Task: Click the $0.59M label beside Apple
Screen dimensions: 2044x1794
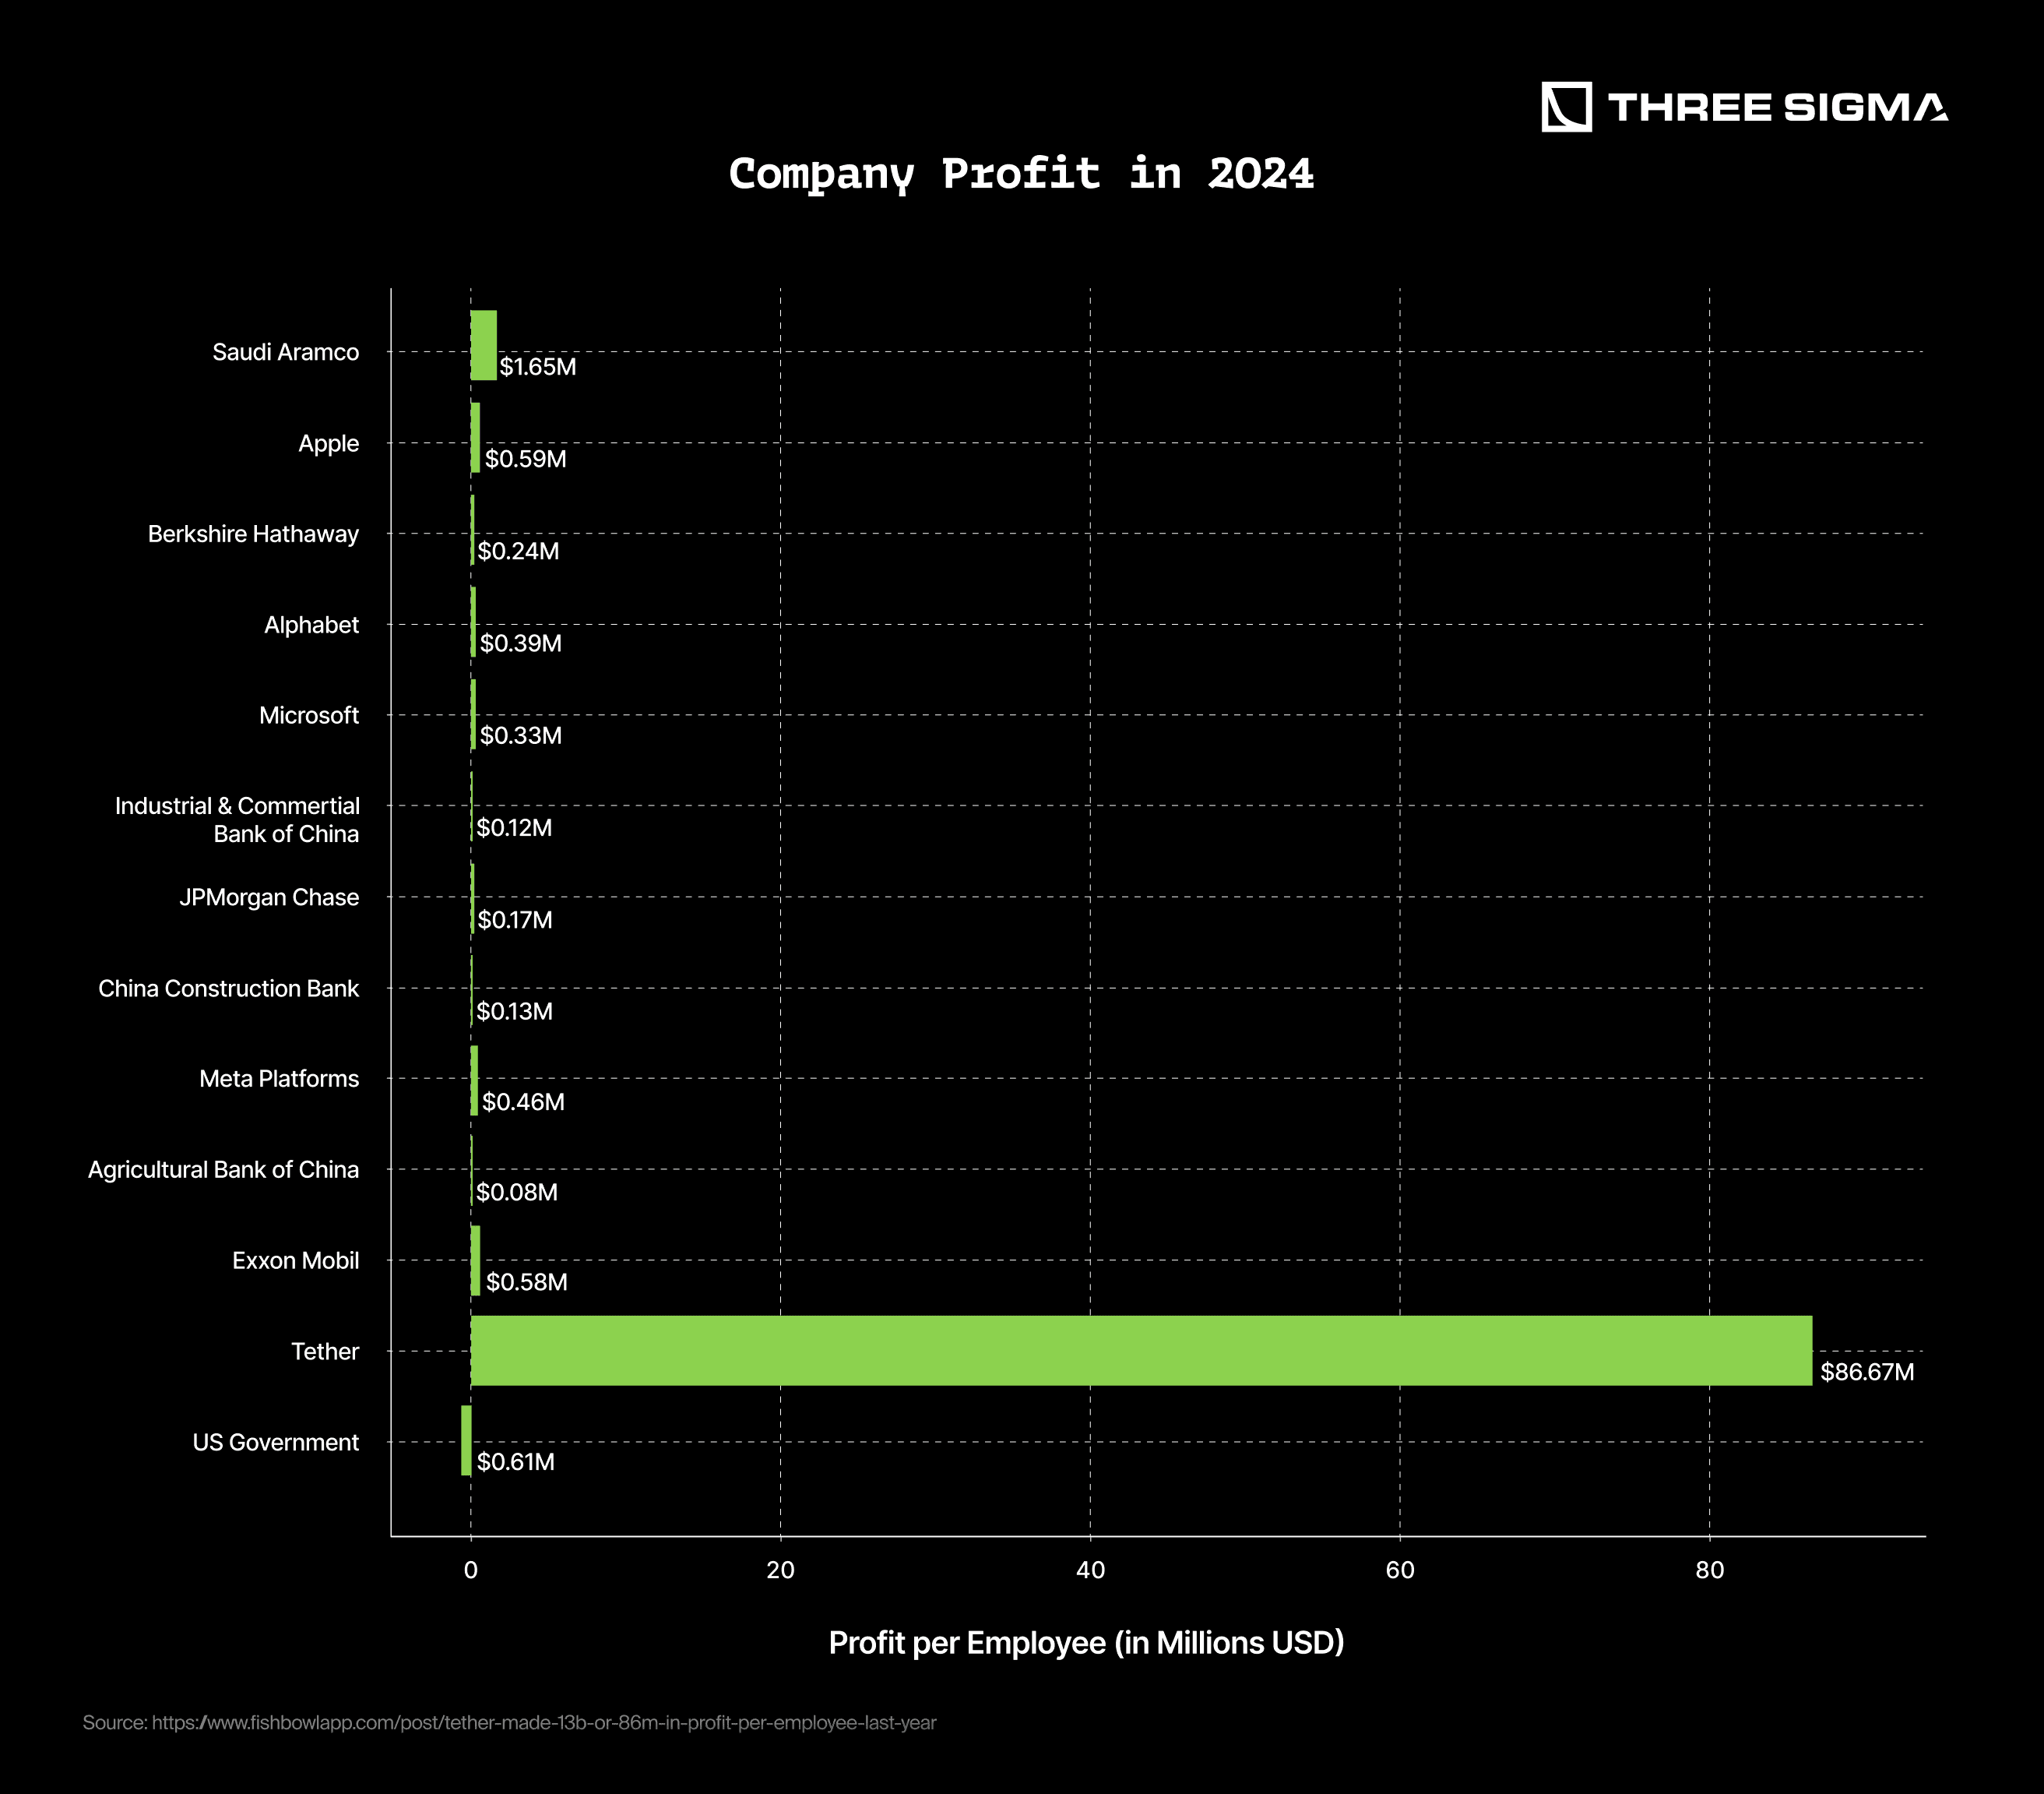Action: point(526,460)
